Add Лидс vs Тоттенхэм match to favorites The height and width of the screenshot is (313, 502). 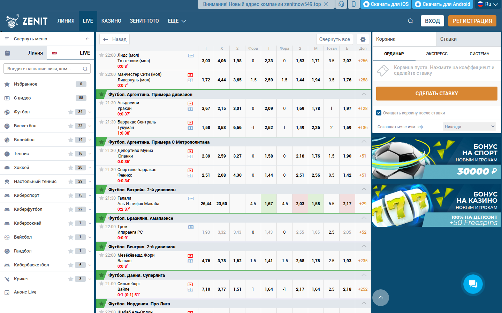pos(101,55)
